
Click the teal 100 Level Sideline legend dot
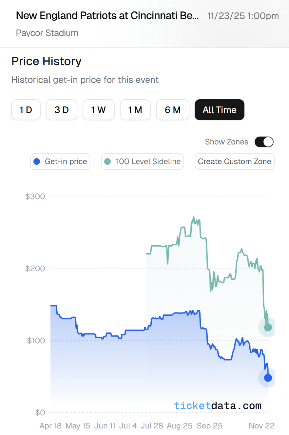pyautogui.click(x=107, y=161)
